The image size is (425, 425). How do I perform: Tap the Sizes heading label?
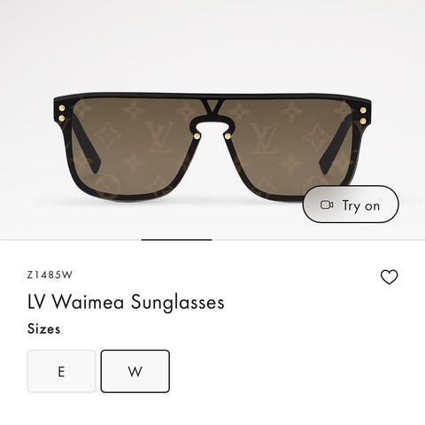tap(43, 328)
